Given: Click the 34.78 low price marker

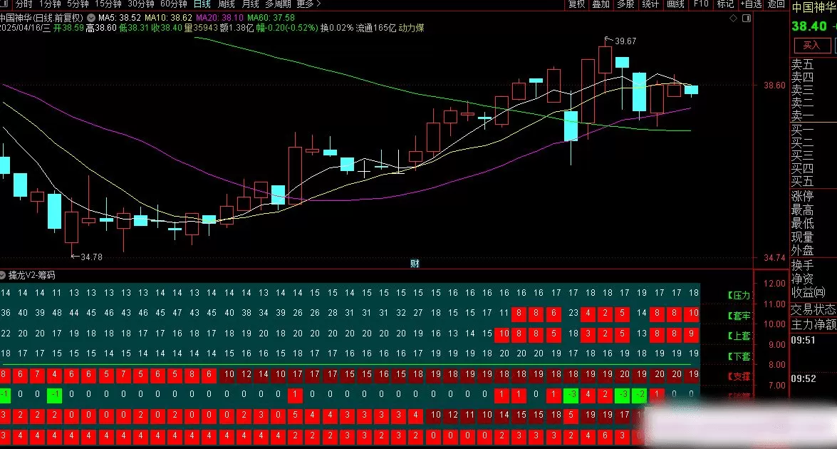Looking at the screenshot, I should [90, 257].
